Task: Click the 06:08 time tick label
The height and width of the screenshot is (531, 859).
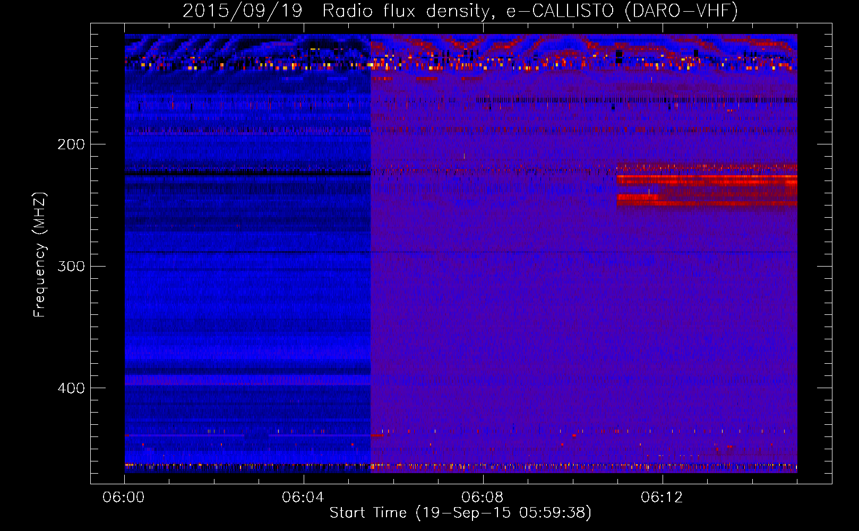Action: coord(483,498)
